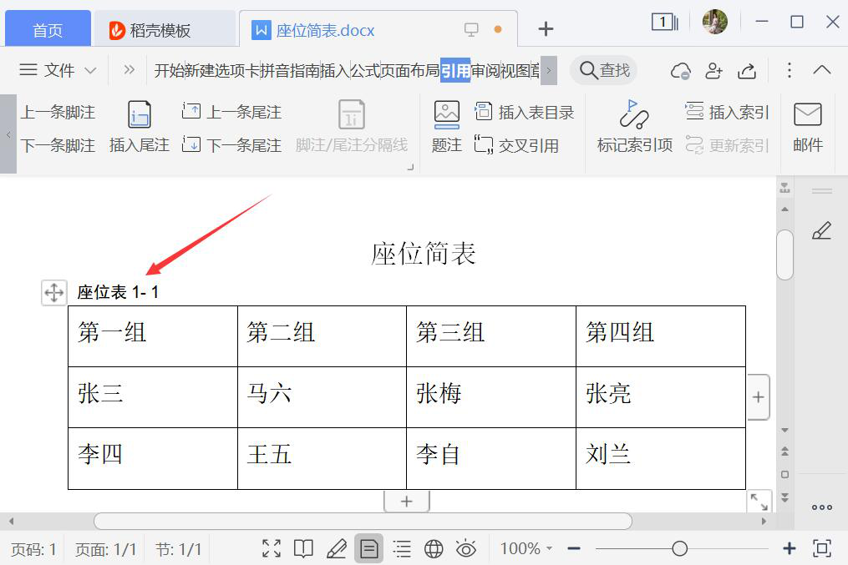Screen dimensions: 848x565
Task: Switch to reading mode layout
Action: 304,548
